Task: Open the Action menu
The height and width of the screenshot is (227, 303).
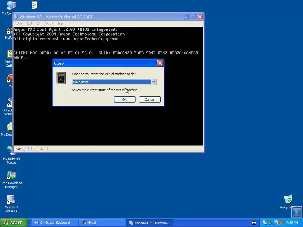Action: click(x=19, y=23)
